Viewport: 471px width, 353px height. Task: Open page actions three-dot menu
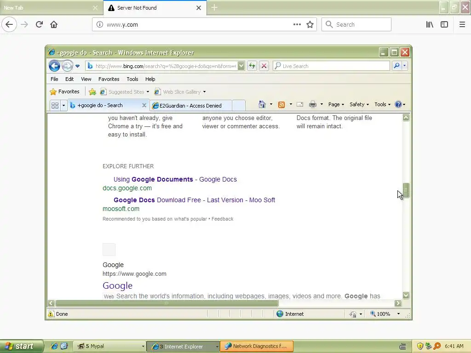point(297,25)
